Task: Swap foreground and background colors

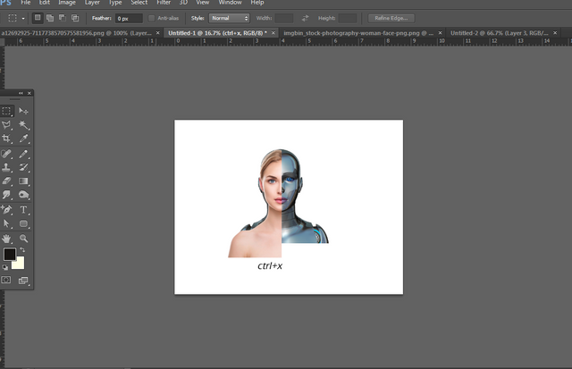Action: click(x=22, y=250)
